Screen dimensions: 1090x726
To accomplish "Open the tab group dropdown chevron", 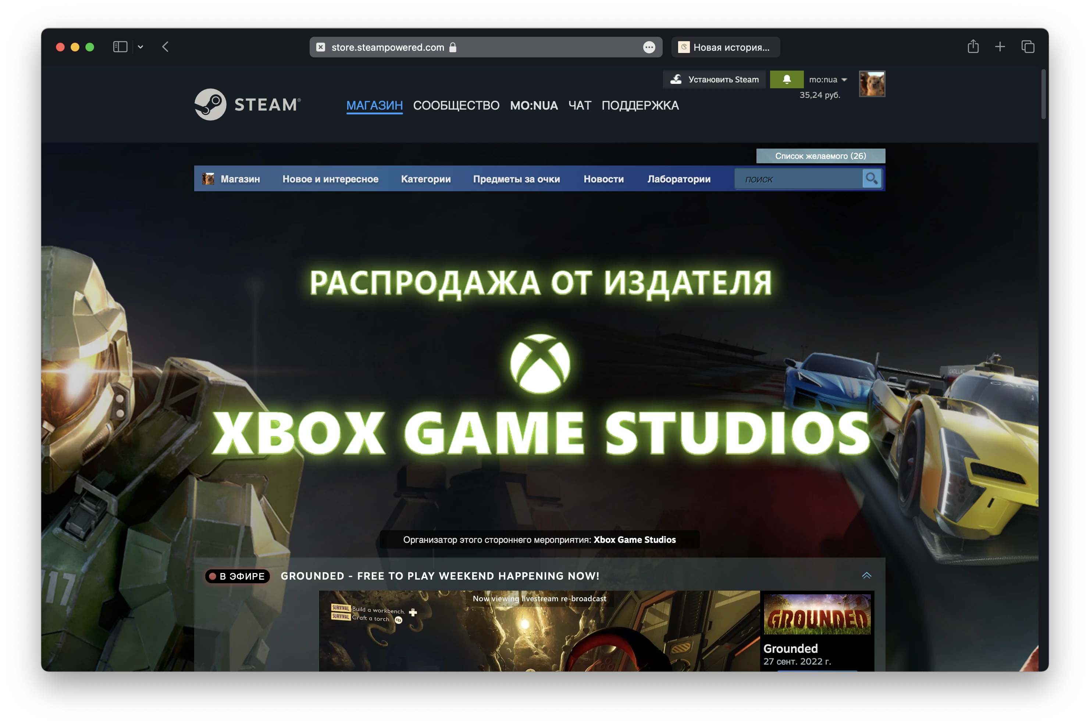I will (140, 47).
